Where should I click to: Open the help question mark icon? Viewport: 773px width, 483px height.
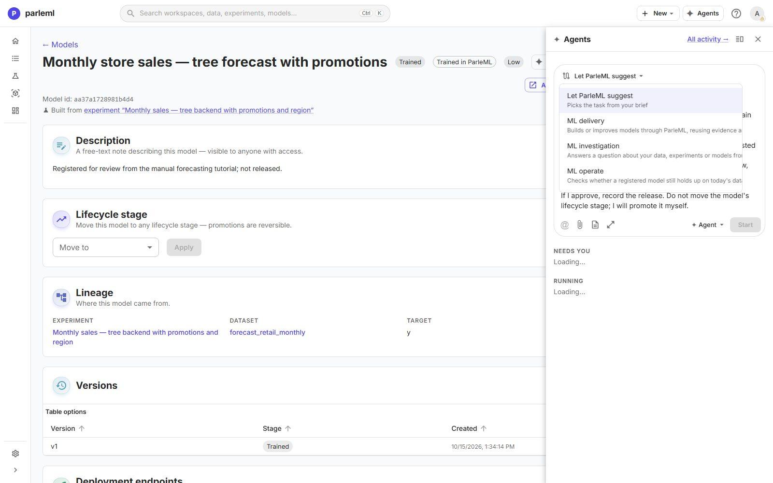[736, 14]
